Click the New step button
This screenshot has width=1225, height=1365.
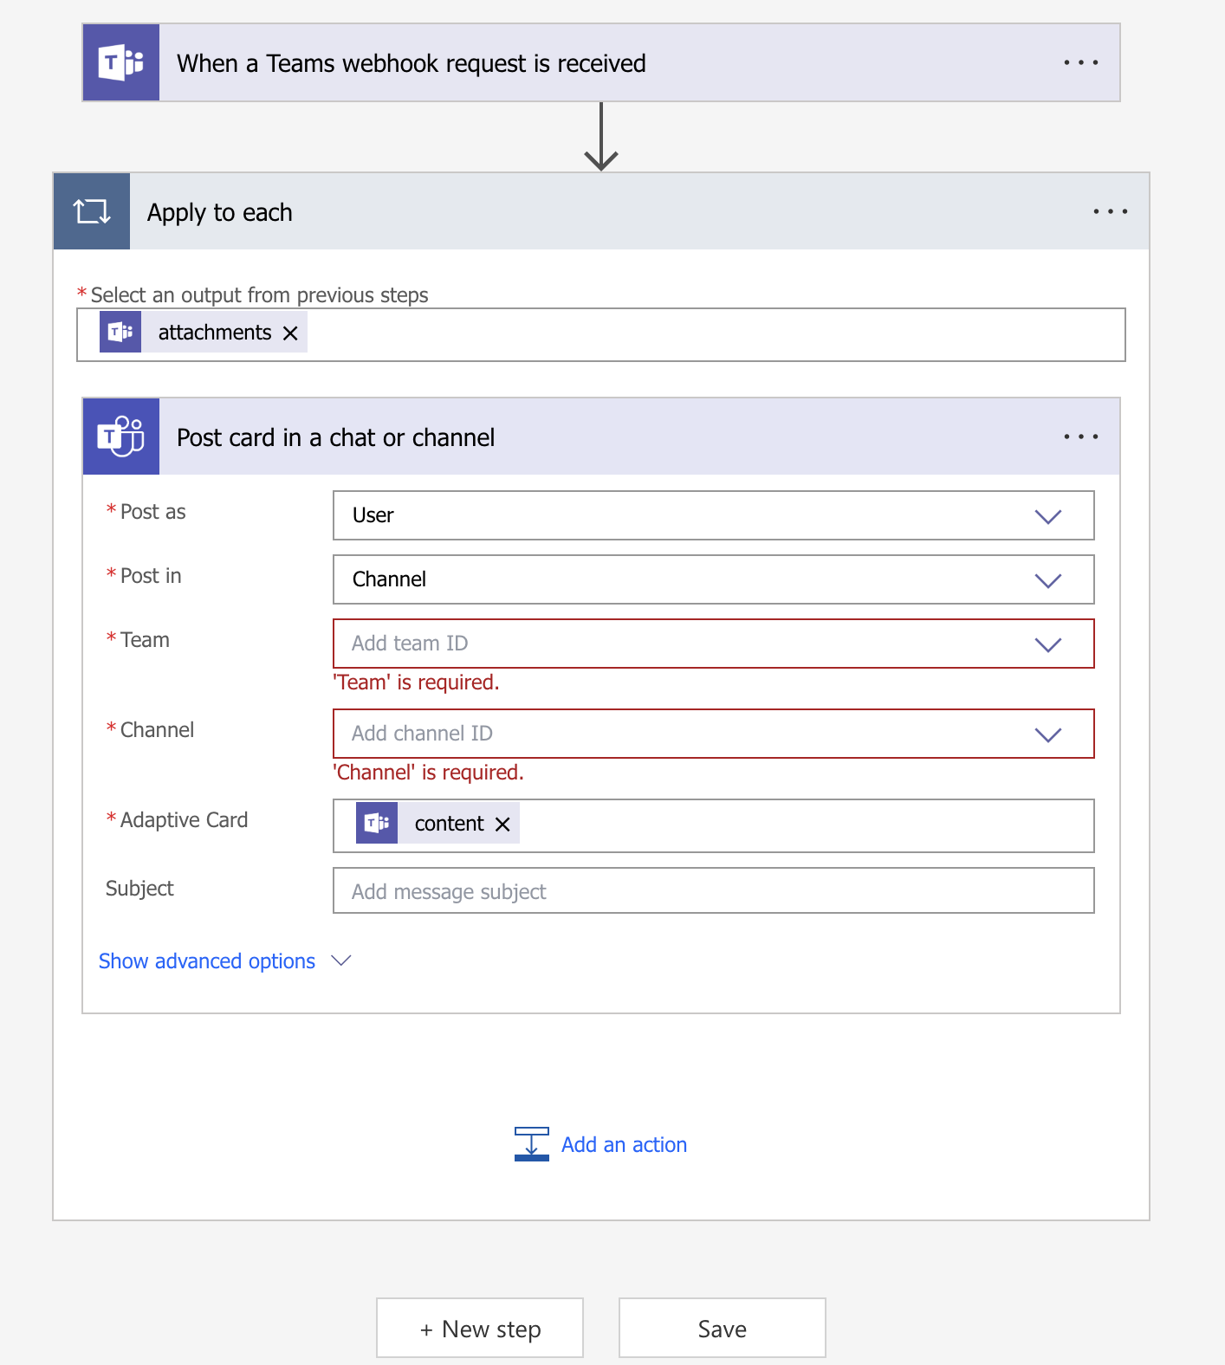[480, 1329]
